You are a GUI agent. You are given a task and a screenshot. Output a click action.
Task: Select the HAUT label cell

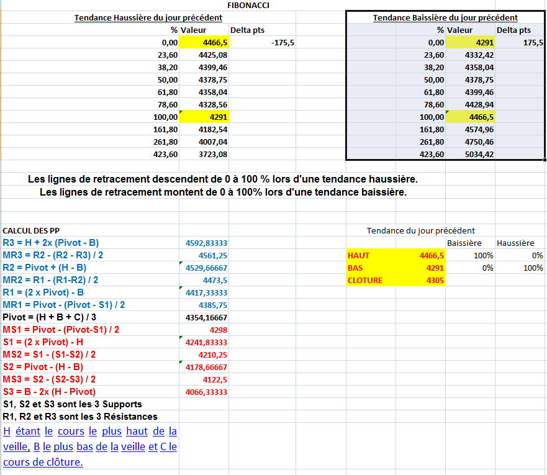[x=371, y=255]
